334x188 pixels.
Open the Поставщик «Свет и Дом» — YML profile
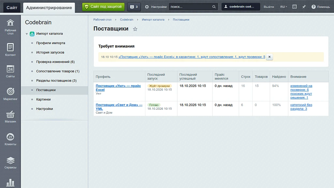119,107
